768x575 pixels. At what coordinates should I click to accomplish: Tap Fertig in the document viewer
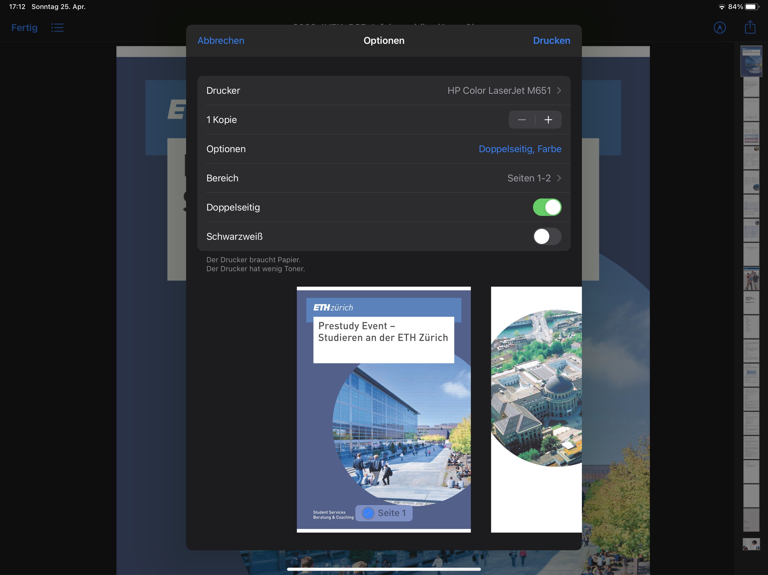click(24, 28)
